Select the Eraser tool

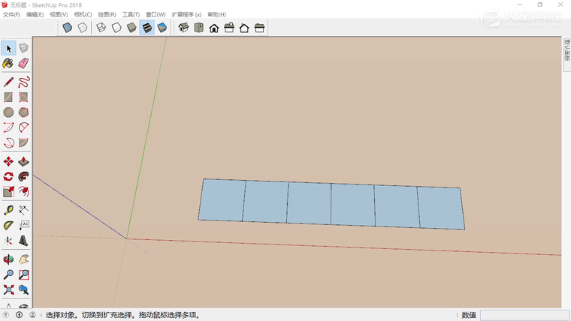tap(23, 64)
